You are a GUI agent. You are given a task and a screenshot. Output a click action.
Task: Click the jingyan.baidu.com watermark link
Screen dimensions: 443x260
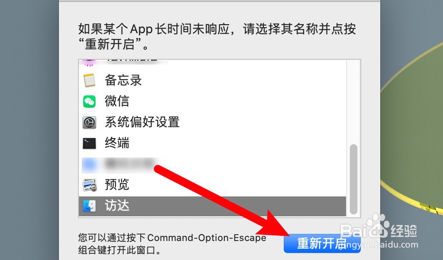[x=380, y=245]
